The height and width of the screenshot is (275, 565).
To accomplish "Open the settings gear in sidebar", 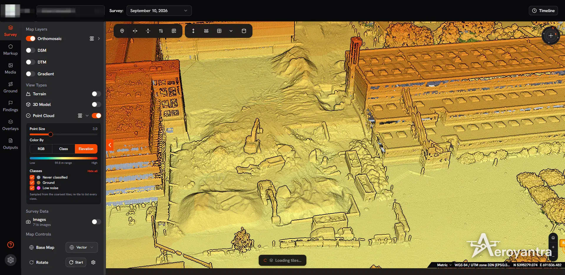I will [x=11, y=260].
